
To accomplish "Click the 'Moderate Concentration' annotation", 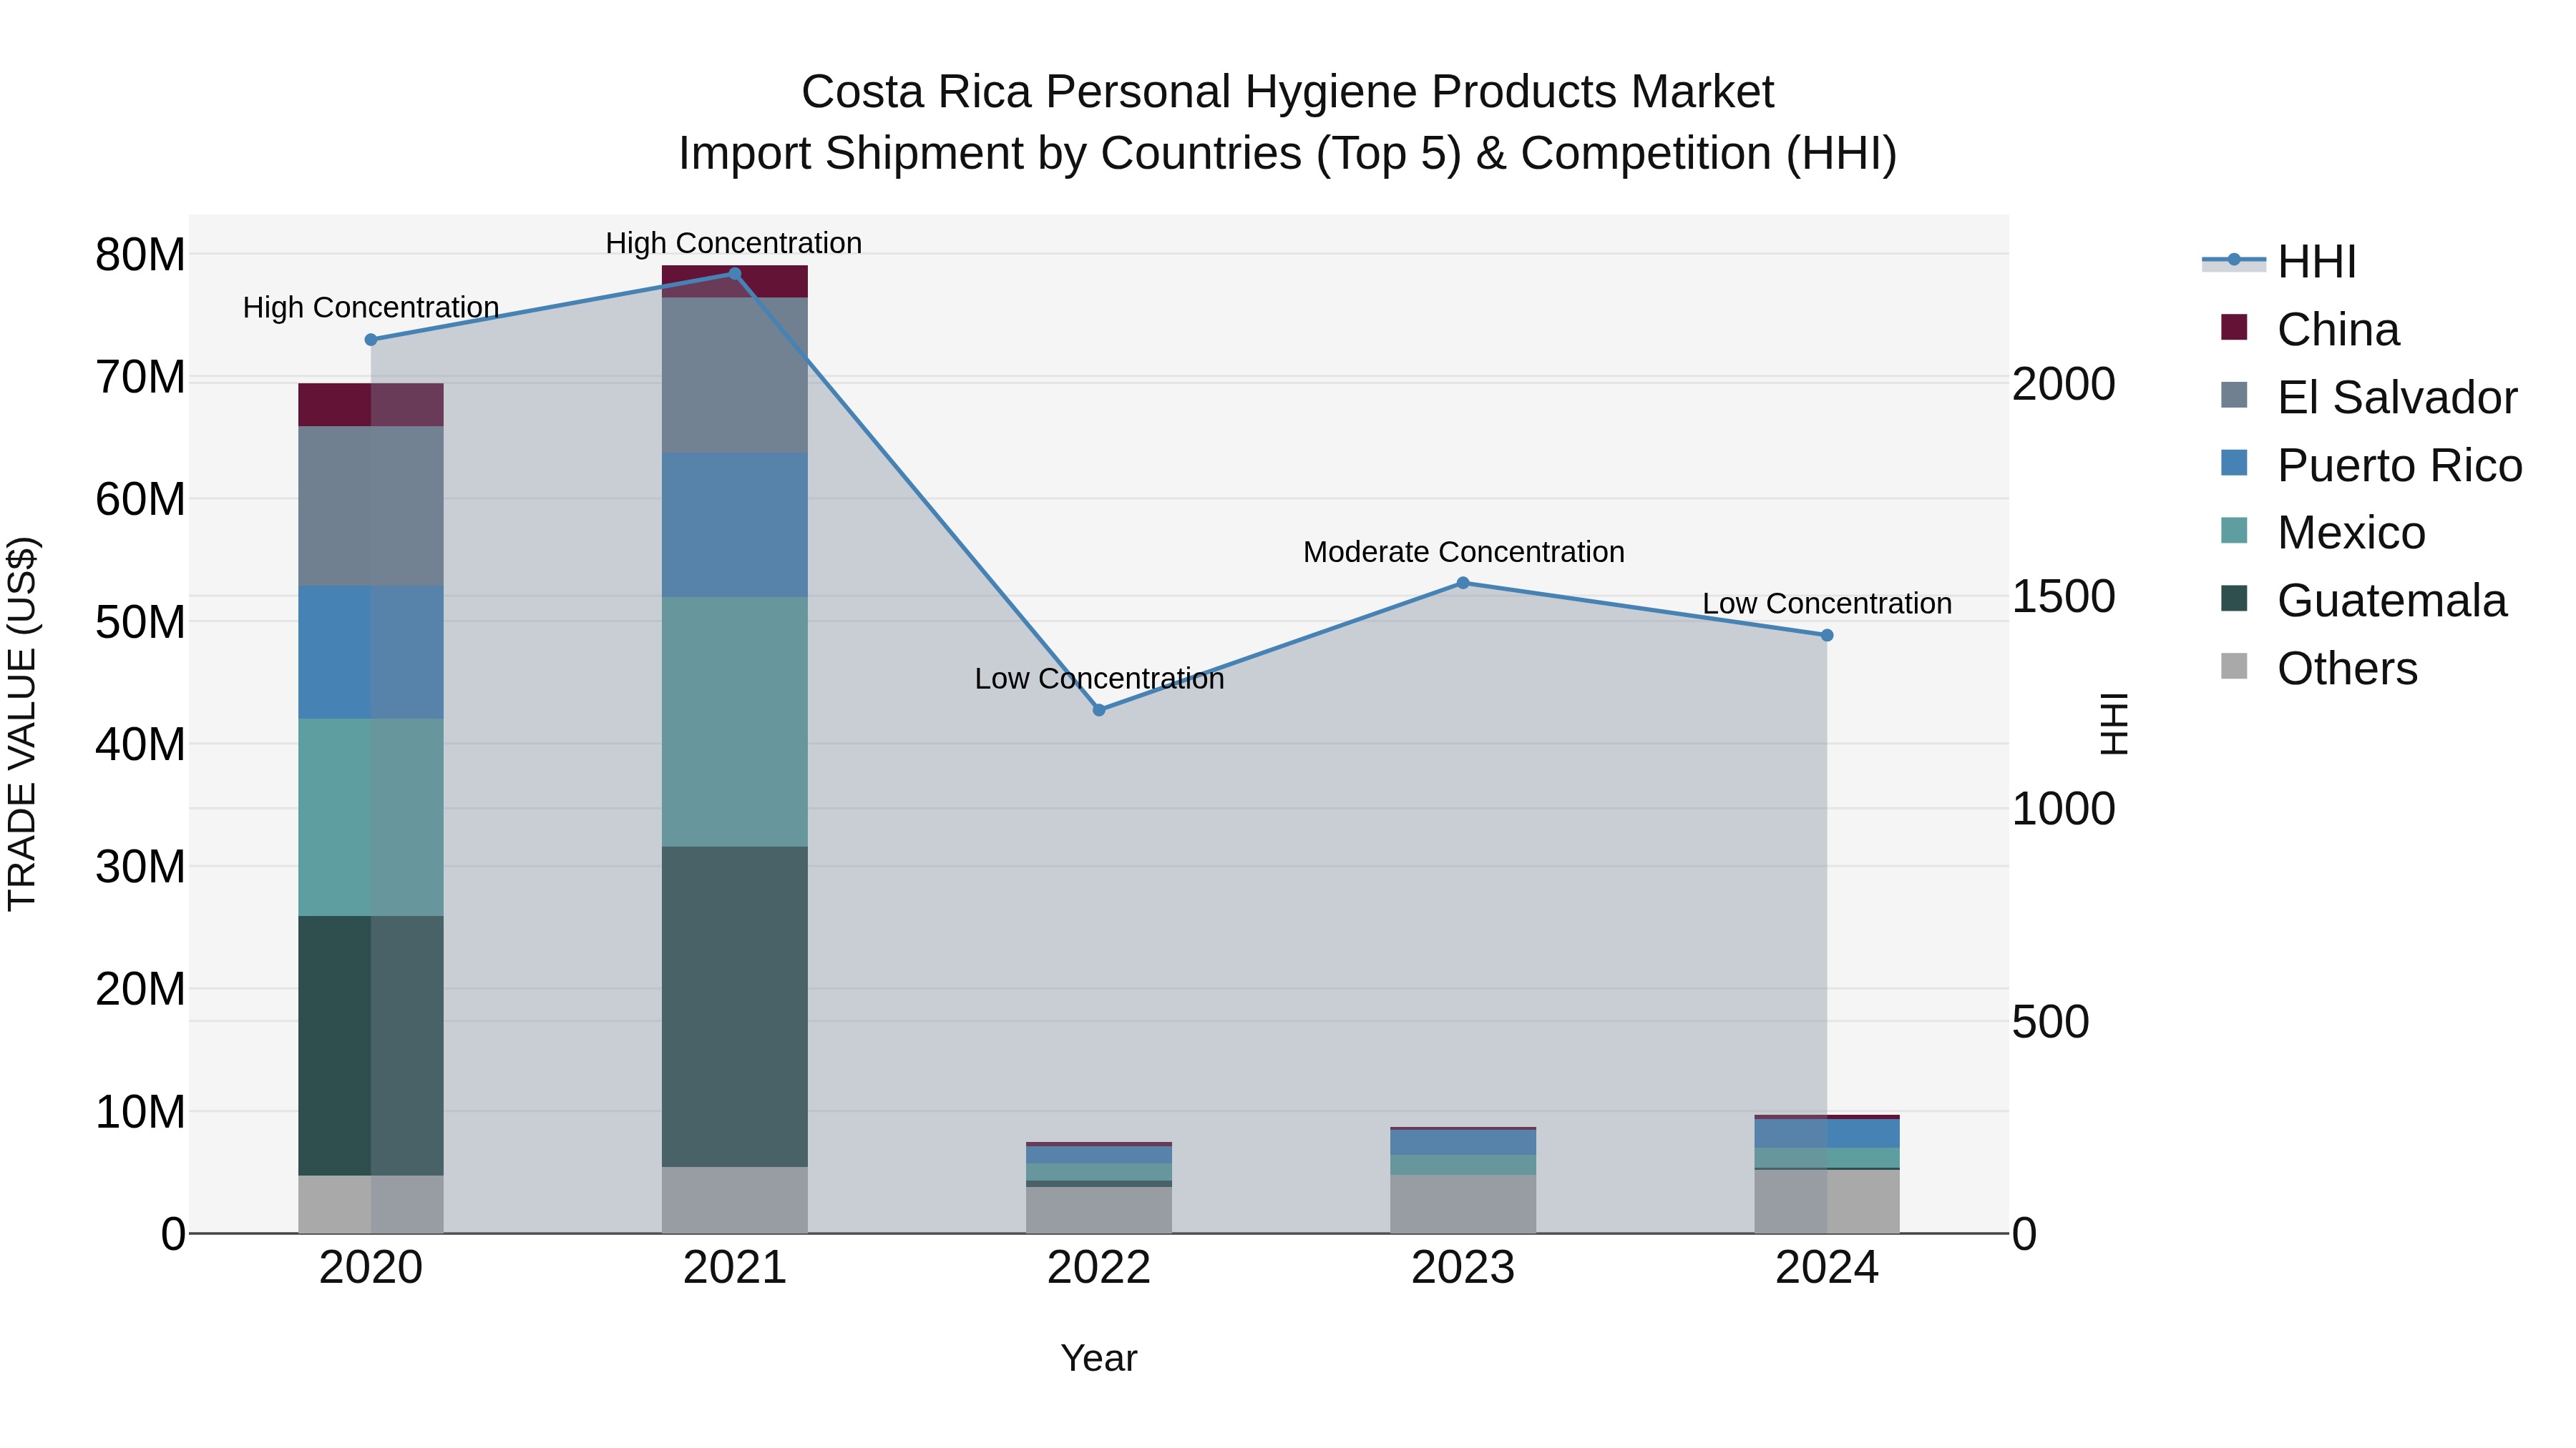I will (x=1464, y=553).
